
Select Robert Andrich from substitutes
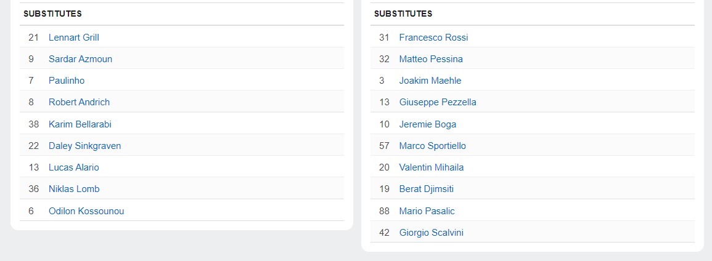(79, 102)
